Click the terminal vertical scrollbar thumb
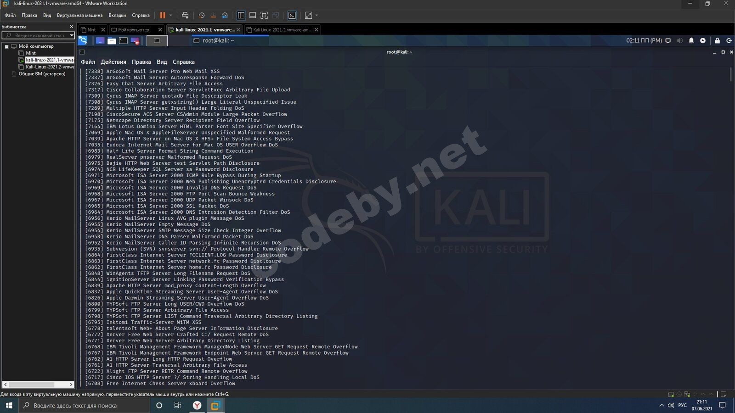 tap(730, 75)
